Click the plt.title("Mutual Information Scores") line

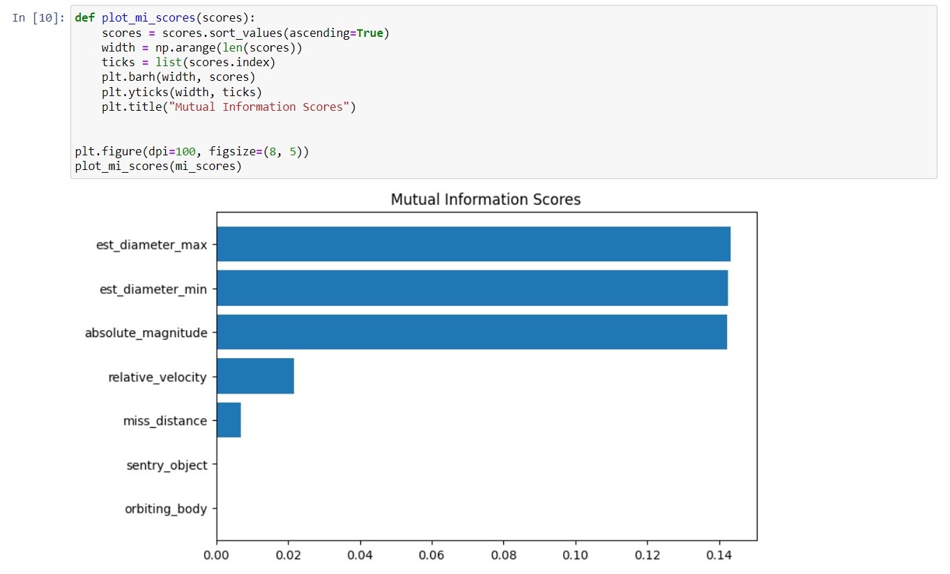click(x=229, y=106)
